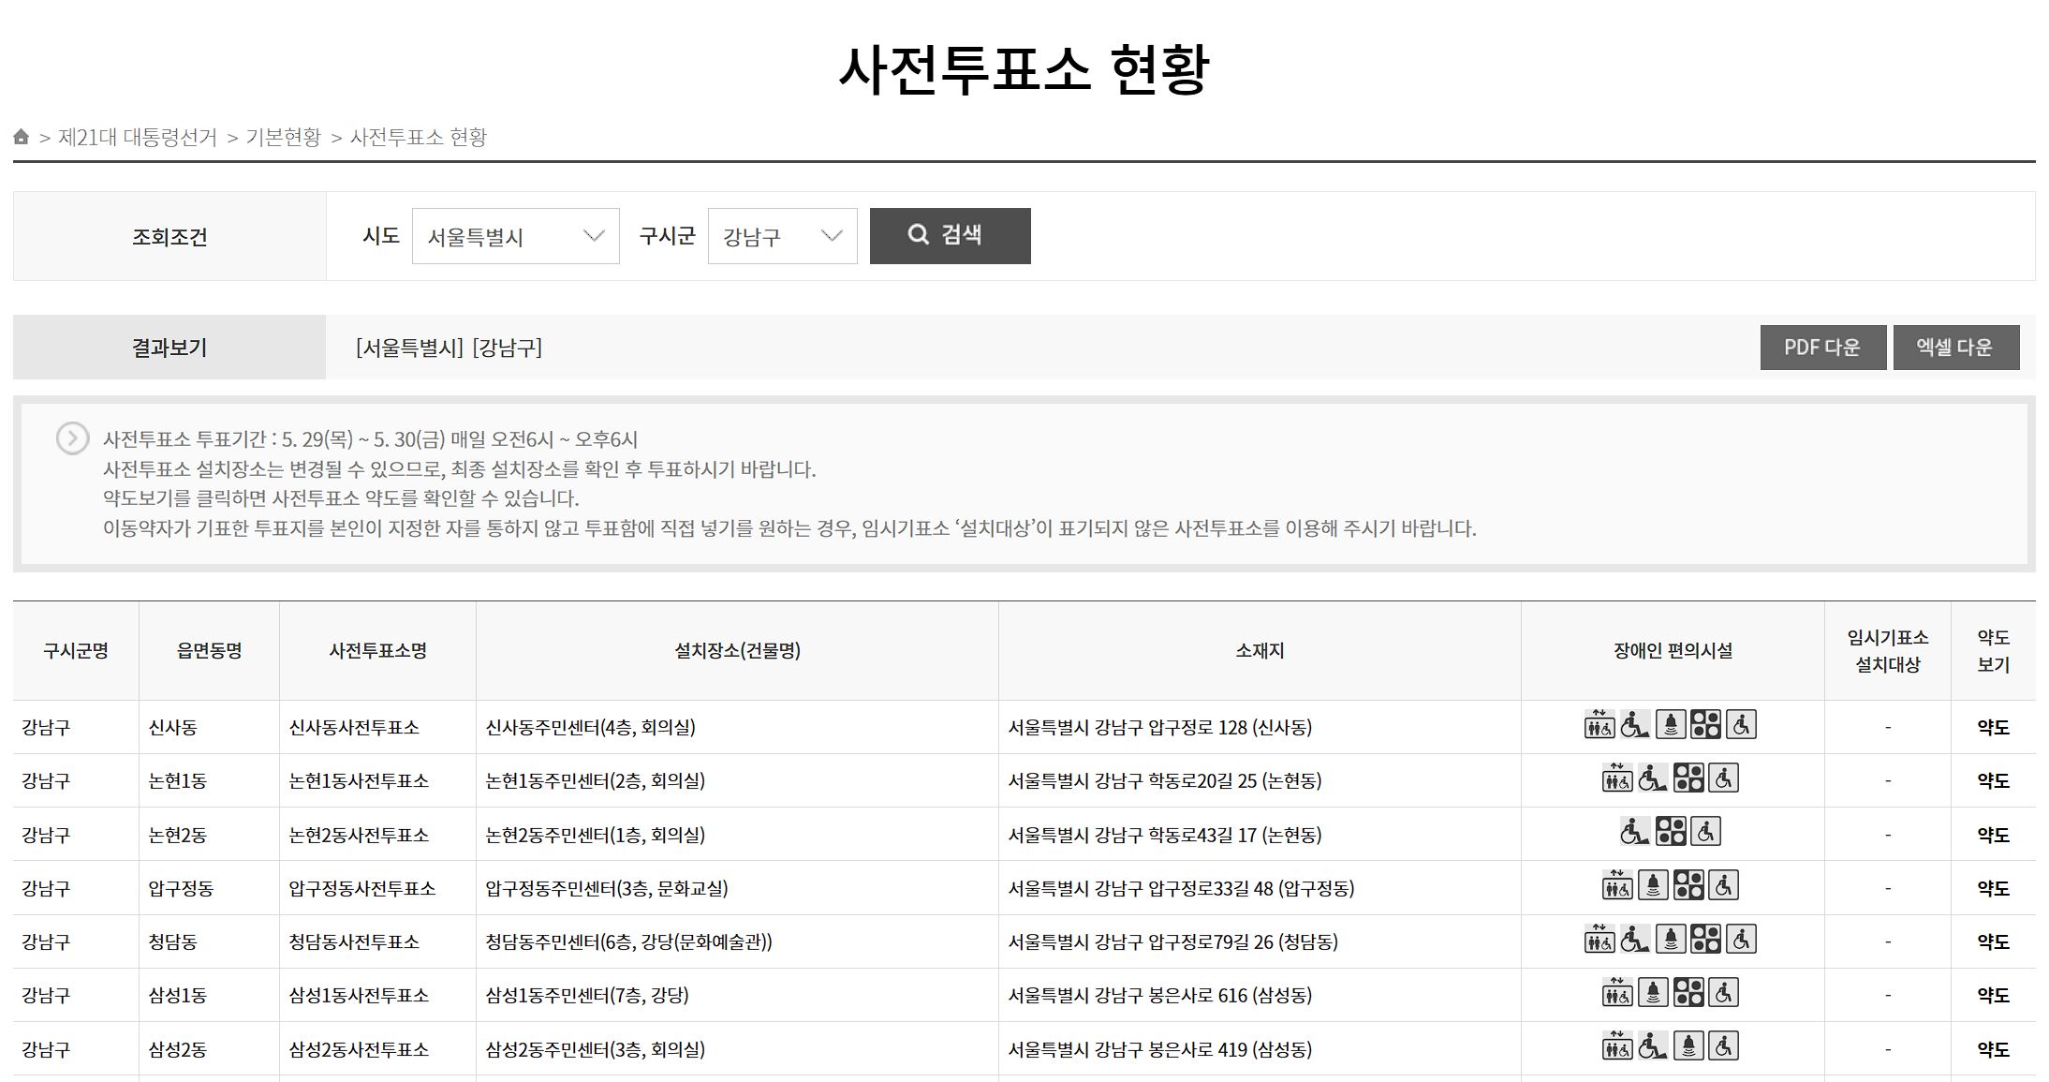Open the 구시군 dropdown showing 강남구
The height and width of the screenshot is (1082, 2049).
coord(782,236)
